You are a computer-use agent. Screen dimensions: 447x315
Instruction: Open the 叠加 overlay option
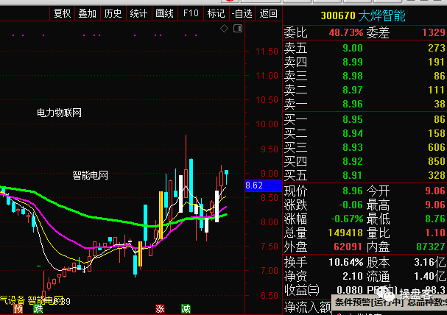point(88,13)
